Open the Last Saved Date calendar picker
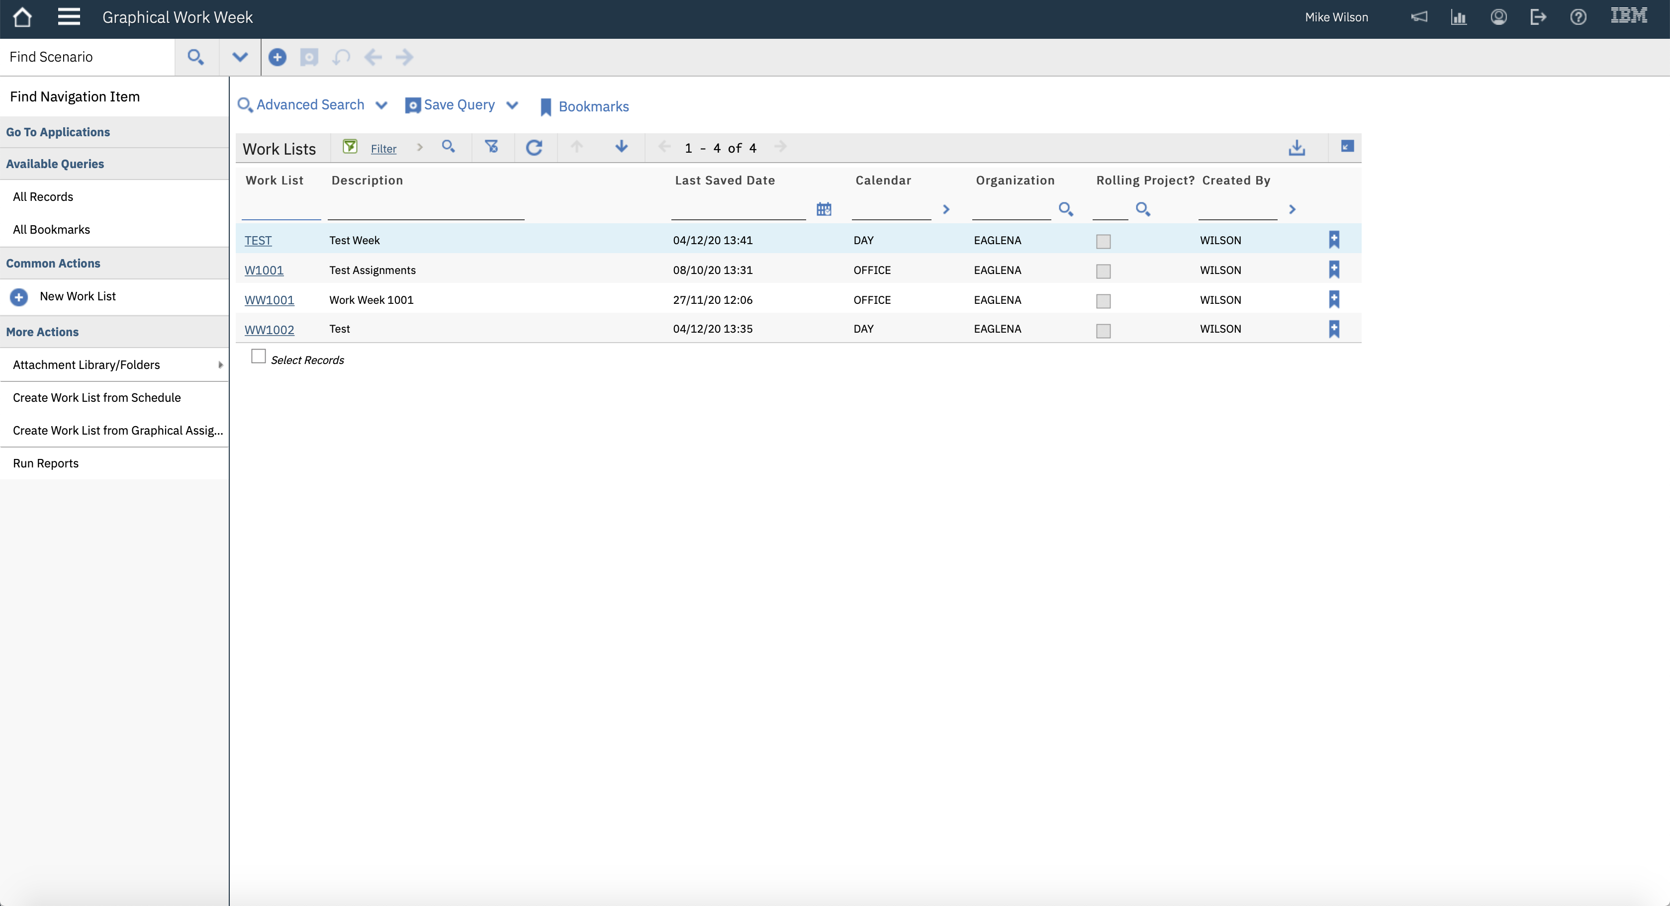The width and height of the screenshot is (1670, 906). click(x=824, y=209)
